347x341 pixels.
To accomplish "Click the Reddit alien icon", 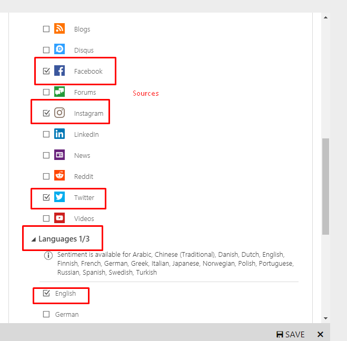I will point(60,176).
